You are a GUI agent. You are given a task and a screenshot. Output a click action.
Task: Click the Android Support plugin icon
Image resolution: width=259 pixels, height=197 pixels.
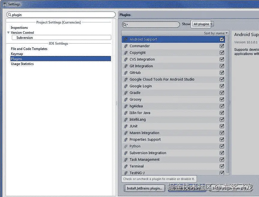126,39
